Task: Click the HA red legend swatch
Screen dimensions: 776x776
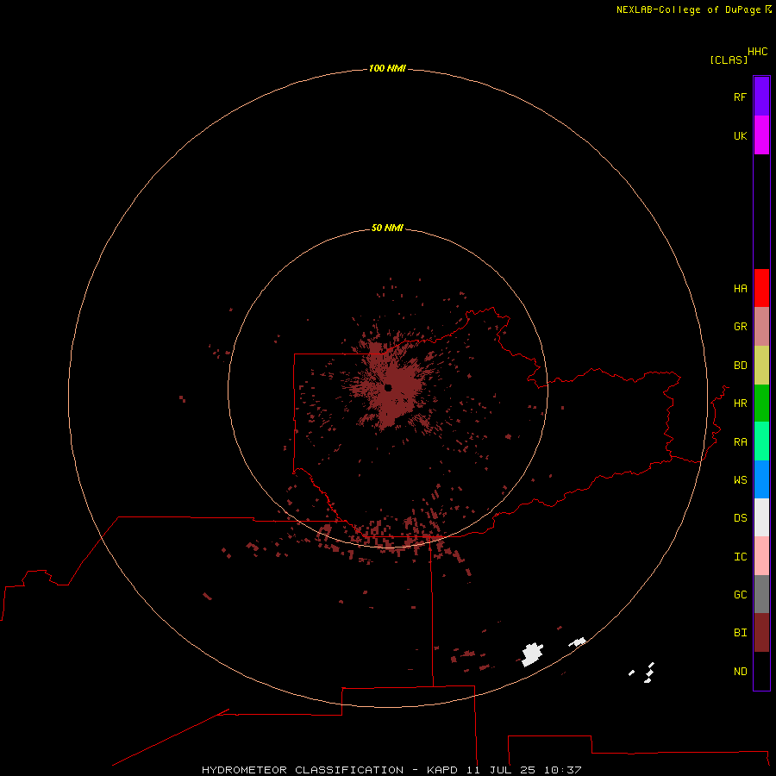Action: pyautogui.click(x=761, y=288)
